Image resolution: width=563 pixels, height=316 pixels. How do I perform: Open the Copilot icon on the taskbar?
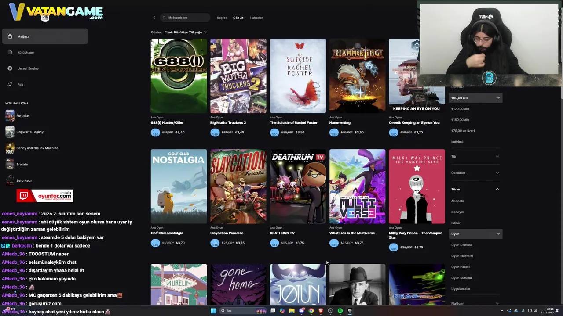(x=282, y=311)
